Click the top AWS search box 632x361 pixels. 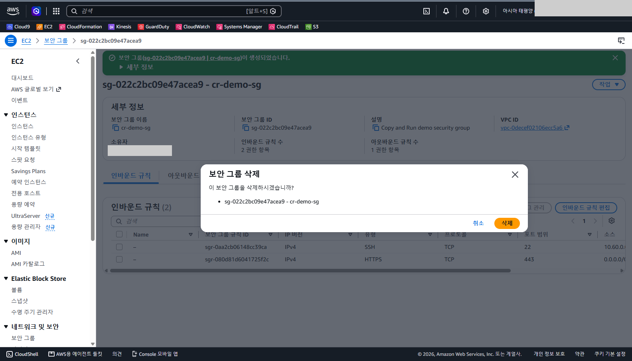tap(174, 11)
